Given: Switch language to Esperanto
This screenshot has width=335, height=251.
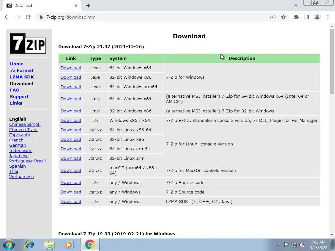Looking at the screenshot, I should click(20, 135).
